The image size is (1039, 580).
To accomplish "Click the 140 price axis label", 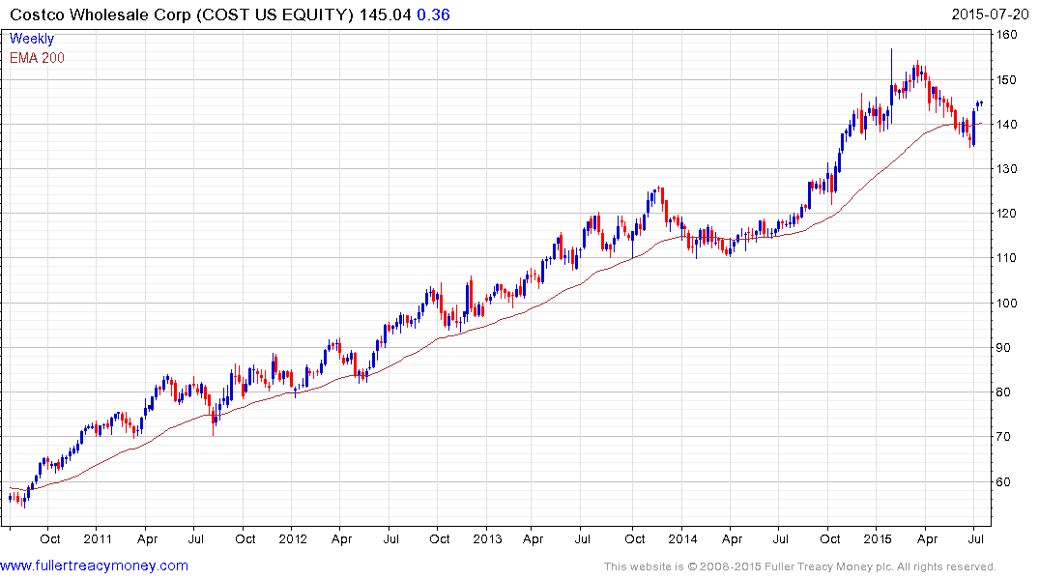I will [x=1006, y=124].
